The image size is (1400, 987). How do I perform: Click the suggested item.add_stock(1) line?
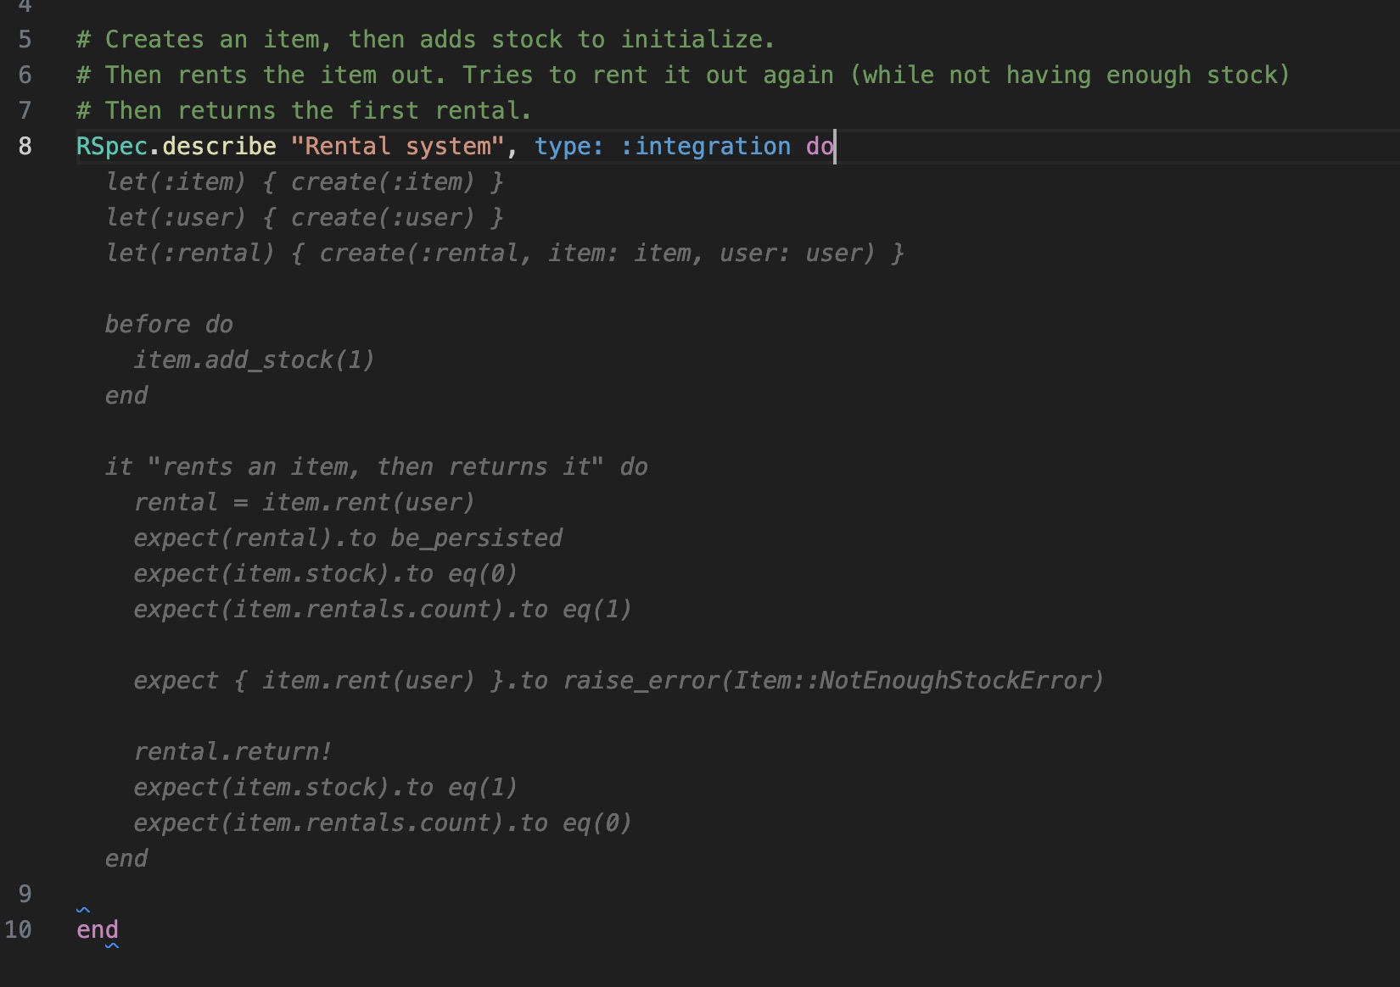pos(254,360)
